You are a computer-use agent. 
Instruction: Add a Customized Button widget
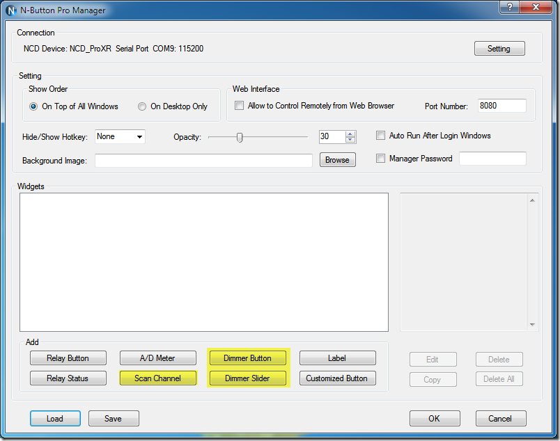click(338, 378)
